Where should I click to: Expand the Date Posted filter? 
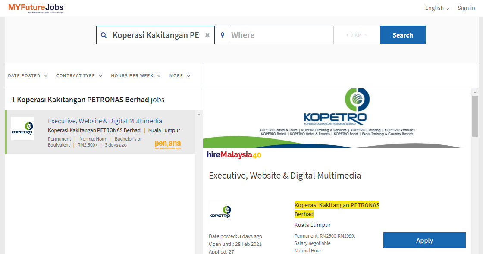pyautogui.click(x=28, y=76)
